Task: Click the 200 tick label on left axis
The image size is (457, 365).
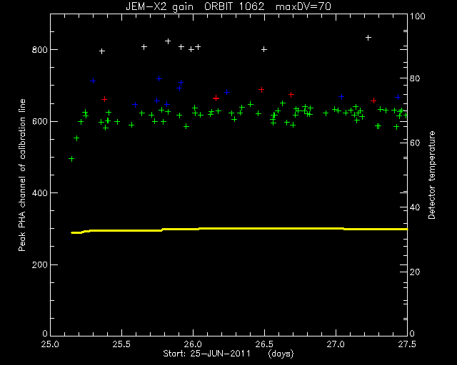Action: click(39, 265)
